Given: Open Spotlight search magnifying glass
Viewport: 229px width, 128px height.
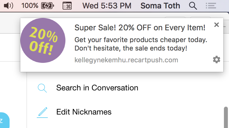Looking at the screenshot, I should pyautogui.click(x=193, y=6).
